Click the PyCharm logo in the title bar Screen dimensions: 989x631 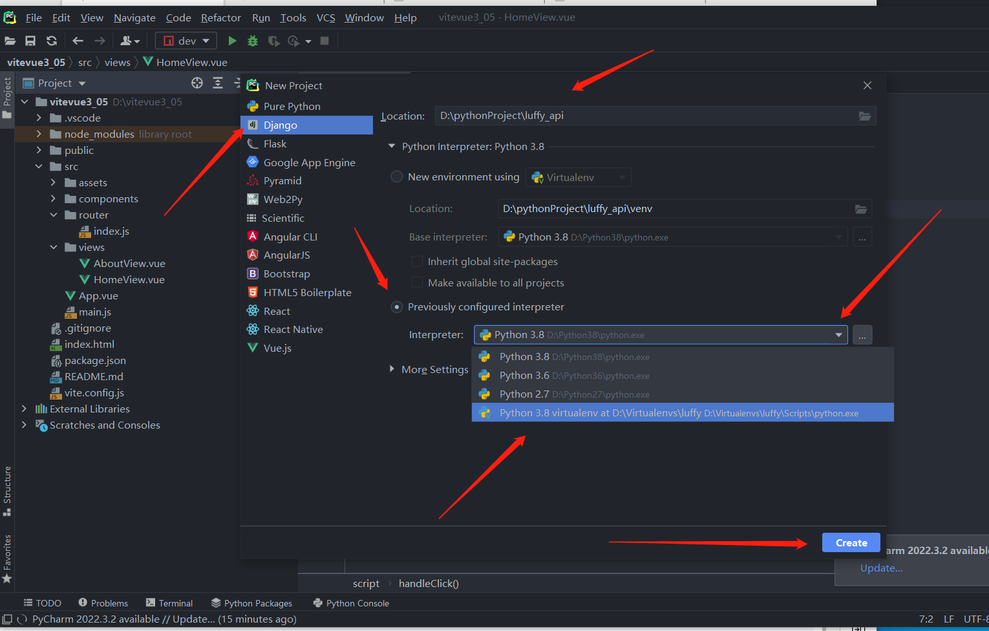click(10, 17)
